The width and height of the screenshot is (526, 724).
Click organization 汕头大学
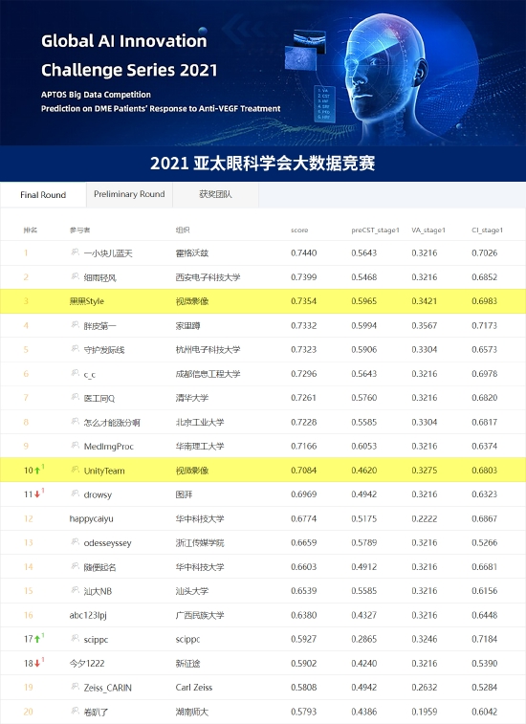coord(192,591)
